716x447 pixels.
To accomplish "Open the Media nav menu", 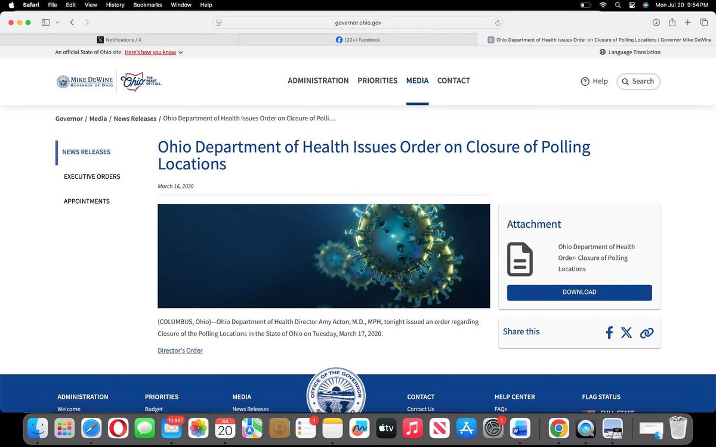I will (418, 81).
